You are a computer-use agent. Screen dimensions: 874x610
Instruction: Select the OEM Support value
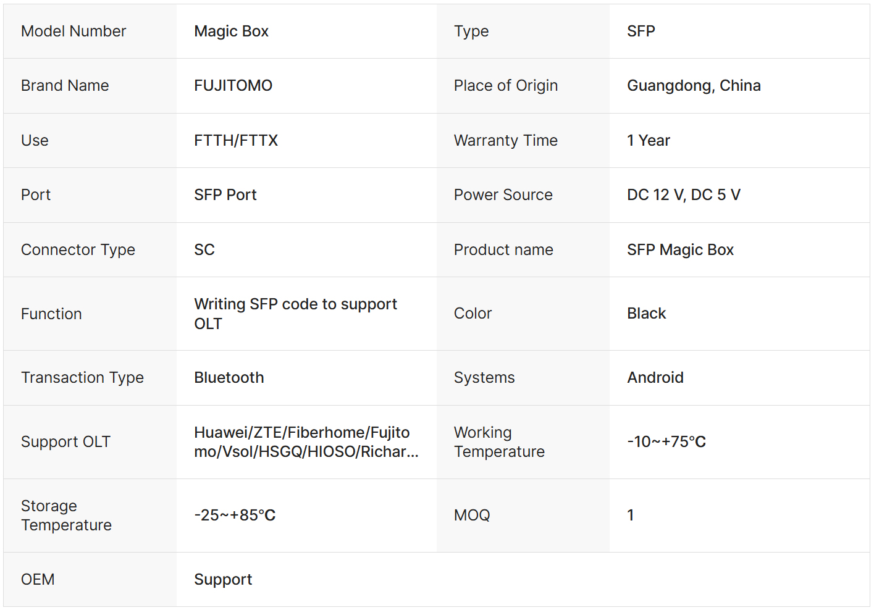point(222,580)
